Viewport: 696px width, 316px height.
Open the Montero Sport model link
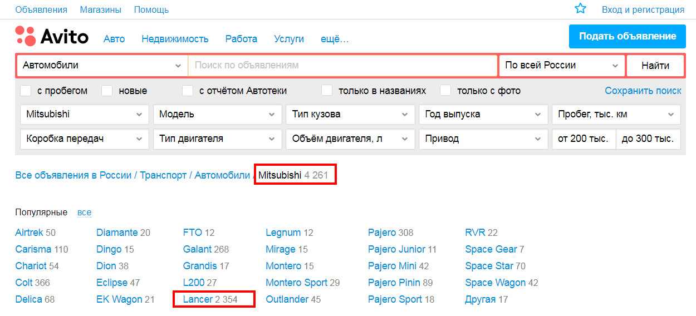coord(296,283)
